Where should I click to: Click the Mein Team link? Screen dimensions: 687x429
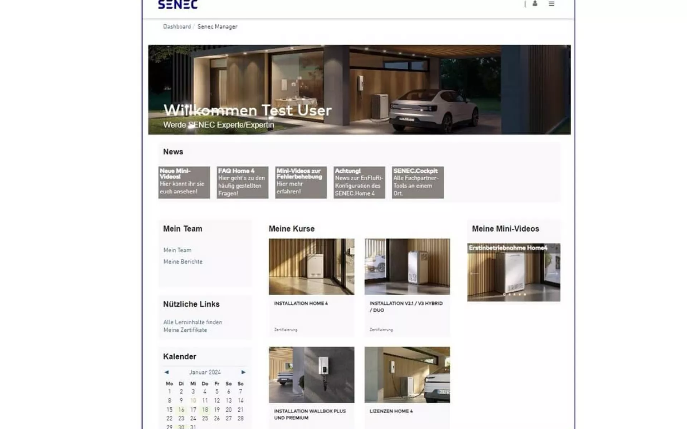click(177, 250)
